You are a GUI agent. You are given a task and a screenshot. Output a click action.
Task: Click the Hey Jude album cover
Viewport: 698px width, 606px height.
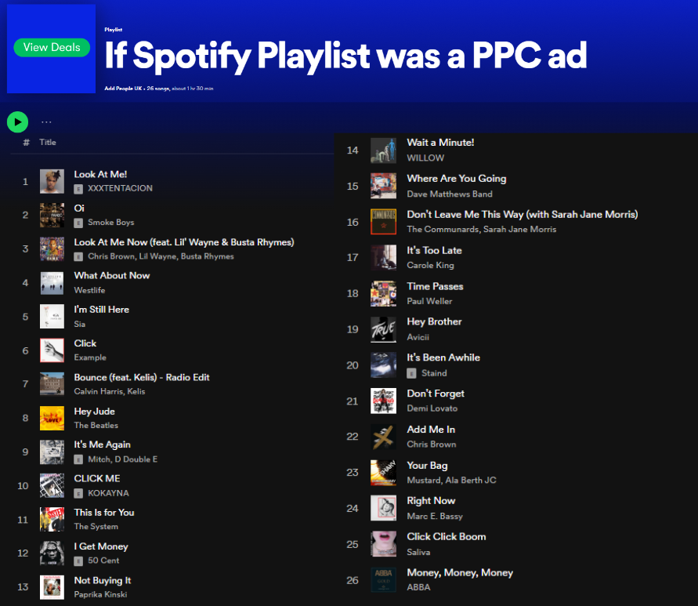tap(52, 418)
